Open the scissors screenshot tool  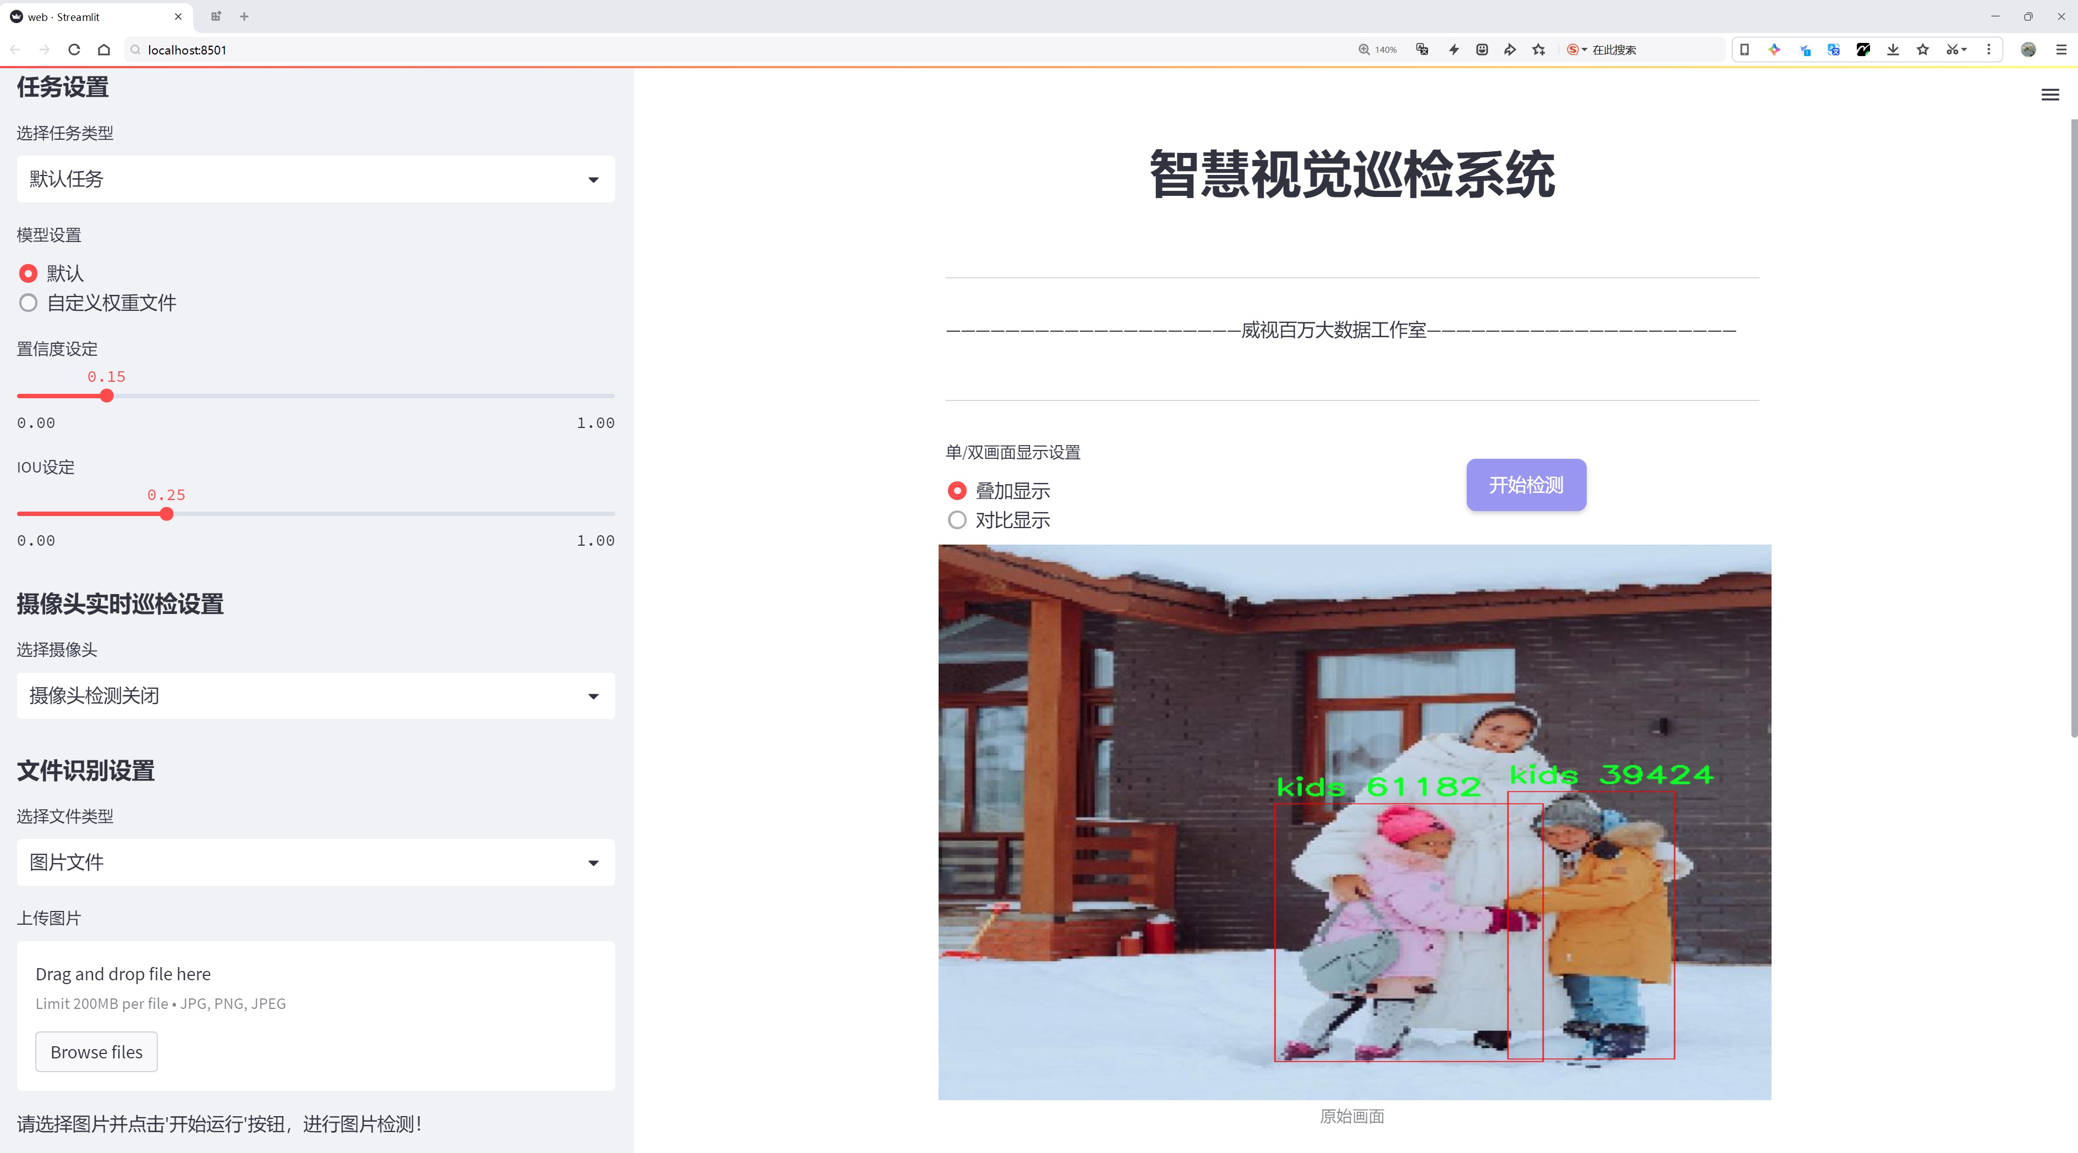click(1955, 50)
